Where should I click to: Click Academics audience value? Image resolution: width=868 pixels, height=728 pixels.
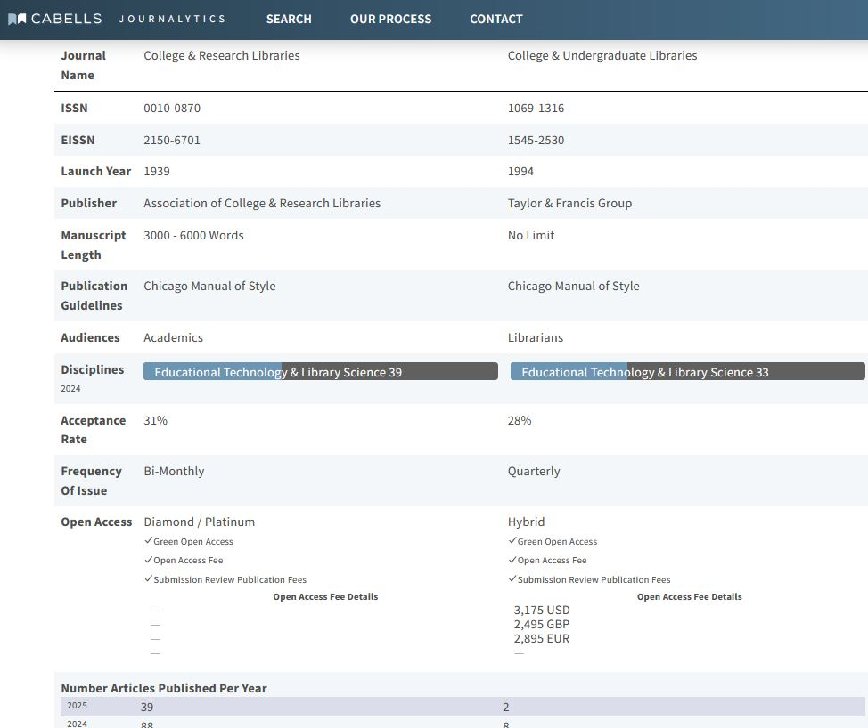pos(173,337)
